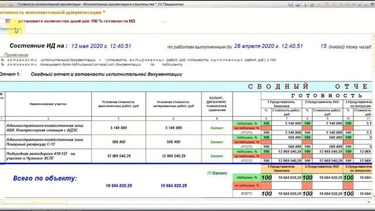This screenshot has height=211, width=375.
Task: Click Отчет 1 Сводный отчет title
Action: coord(91,74)
